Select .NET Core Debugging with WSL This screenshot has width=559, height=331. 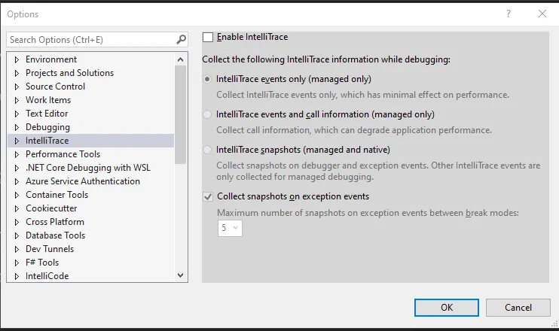tap(88, 168)
